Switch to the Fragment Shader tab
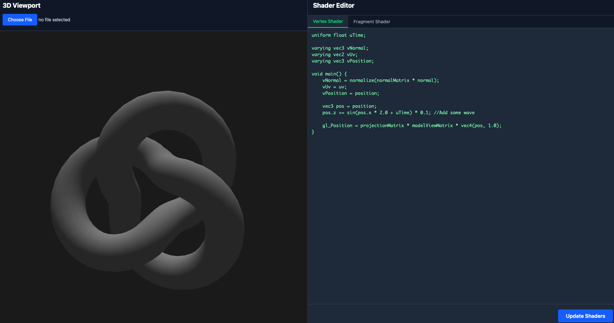The image size is (614, 323). coord(372,22)
